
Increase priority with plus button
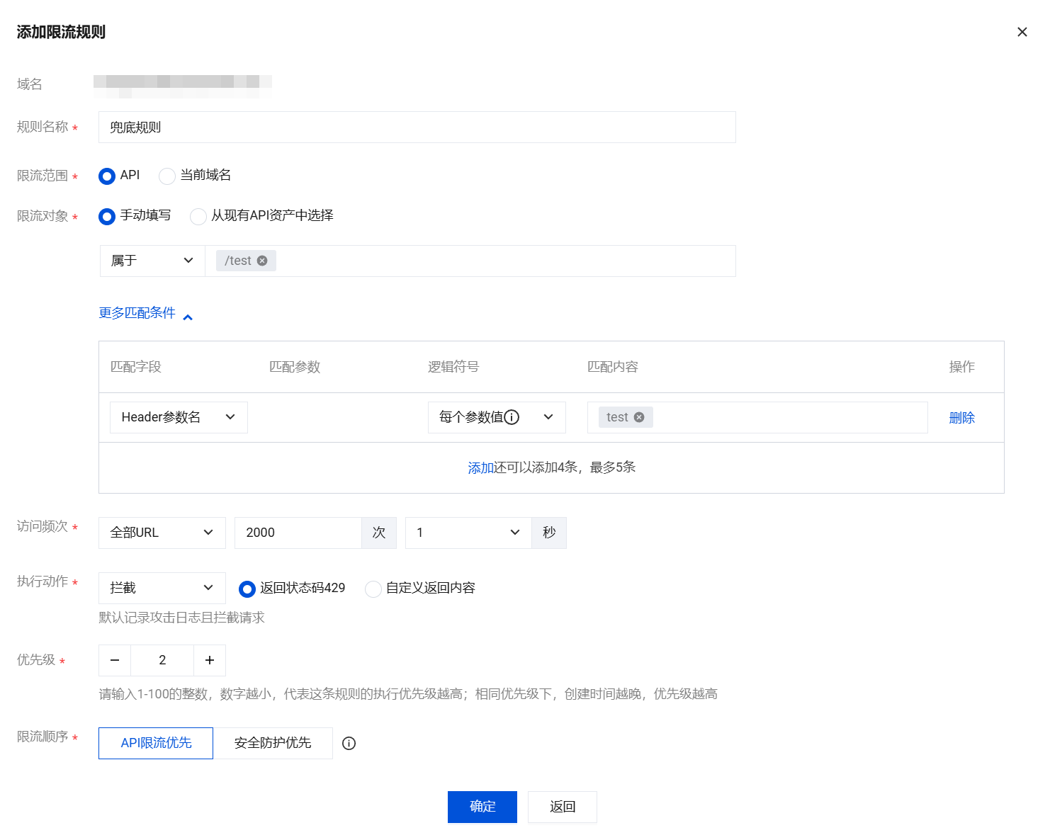pyautogui.click(x=210, y=660)
